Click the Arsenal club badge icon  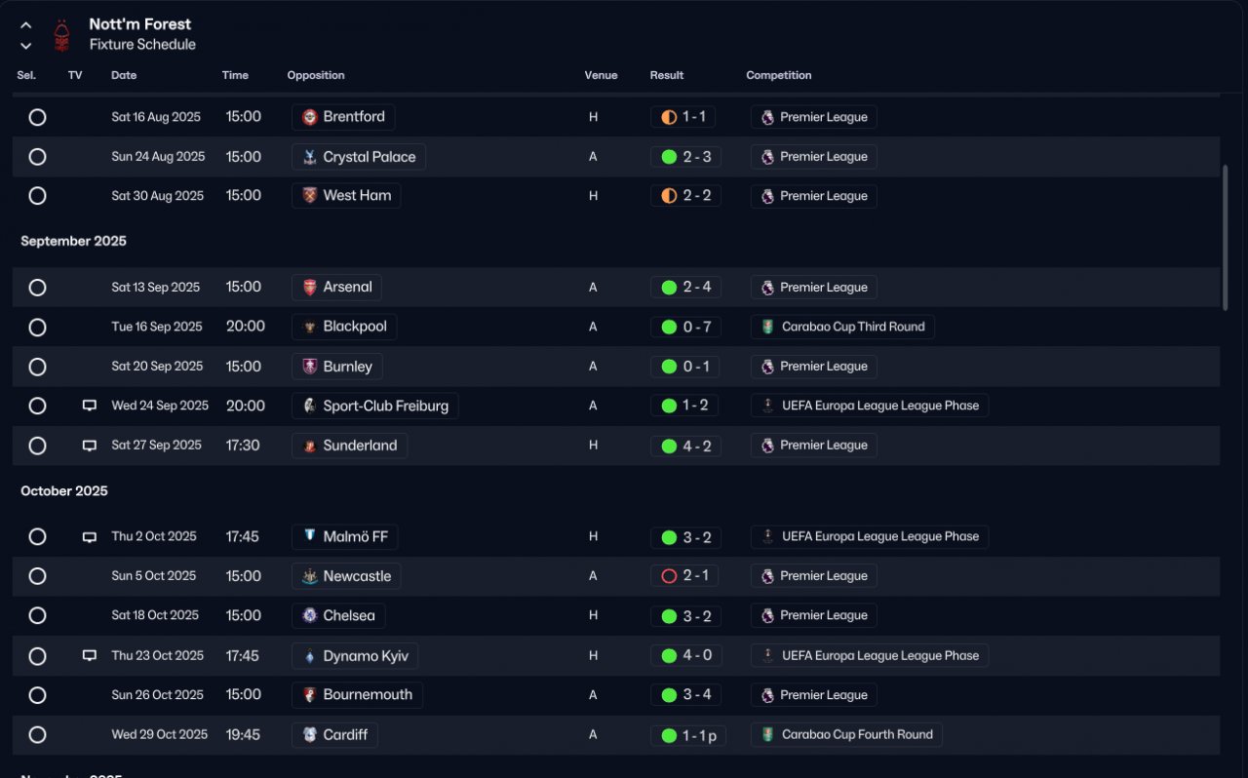pyautogui.click(x=310, y=288)
